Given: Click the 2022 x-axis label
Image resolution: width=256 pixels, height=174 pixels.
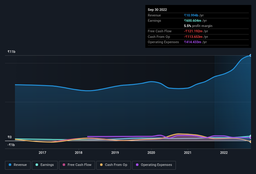Looking at the screenshot, I should pos(224,153).
